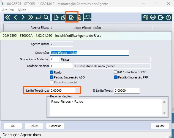Click Recomendações scrollbar down arrow

pos(164,113)
